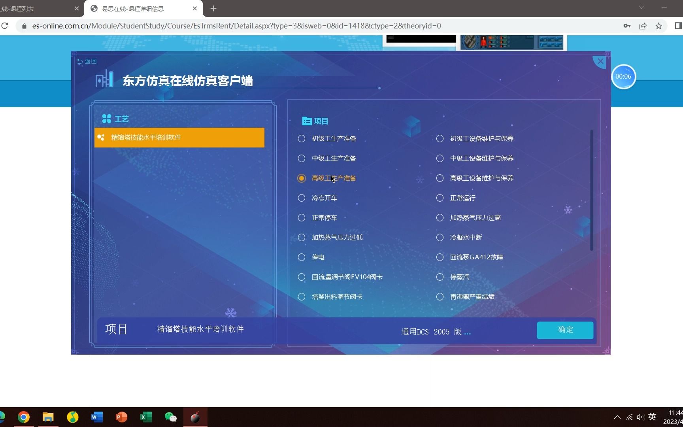Open the saved passwords key icon
Image resolution: width=683 pixels, height=427 pixels.
627,26
